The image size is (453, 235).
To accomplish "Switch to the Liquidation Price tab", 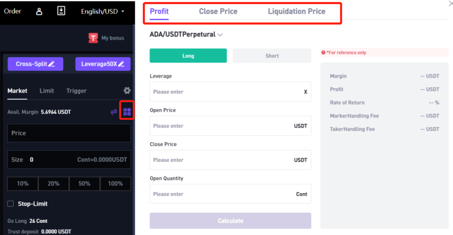I will [297, 11].
